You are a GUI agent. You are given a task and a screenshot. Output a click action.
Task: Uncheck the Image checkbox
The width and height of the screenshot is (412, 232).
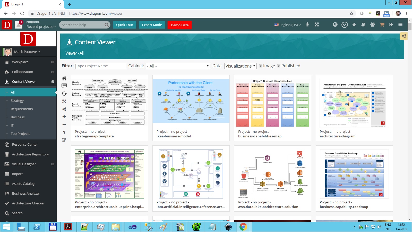261,66
